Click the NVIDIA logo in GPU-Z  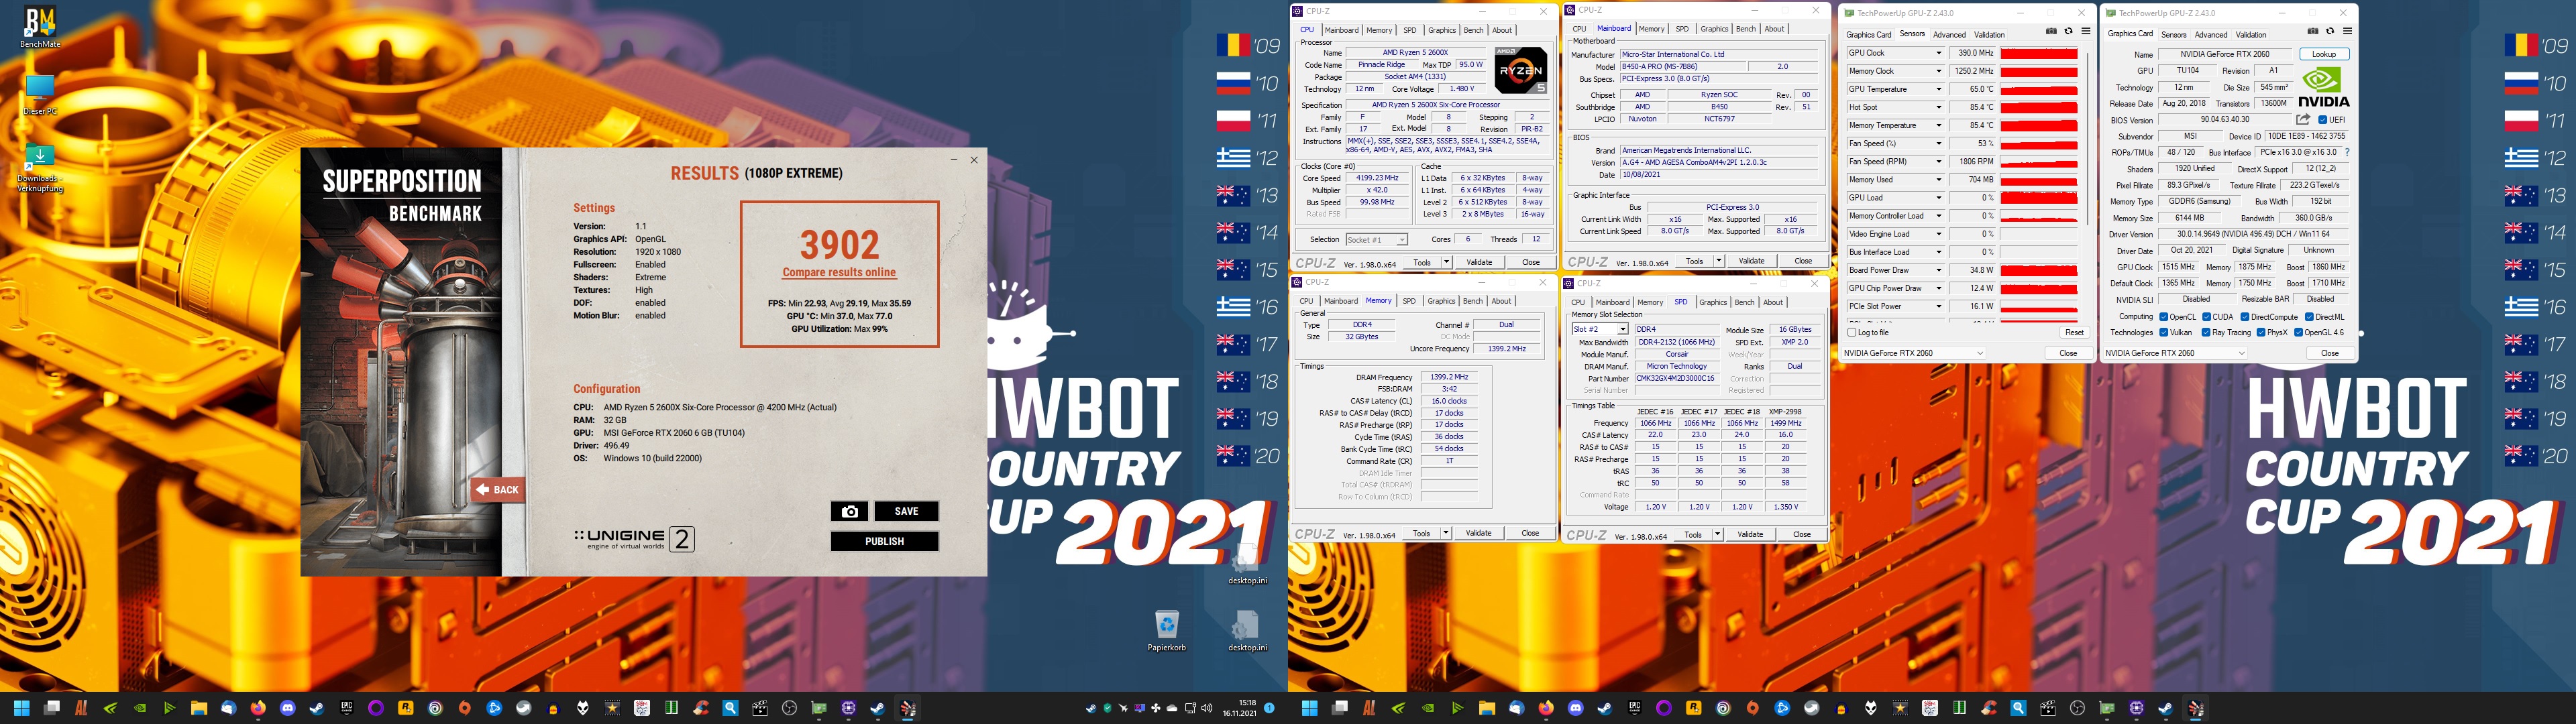point(2324,87)
